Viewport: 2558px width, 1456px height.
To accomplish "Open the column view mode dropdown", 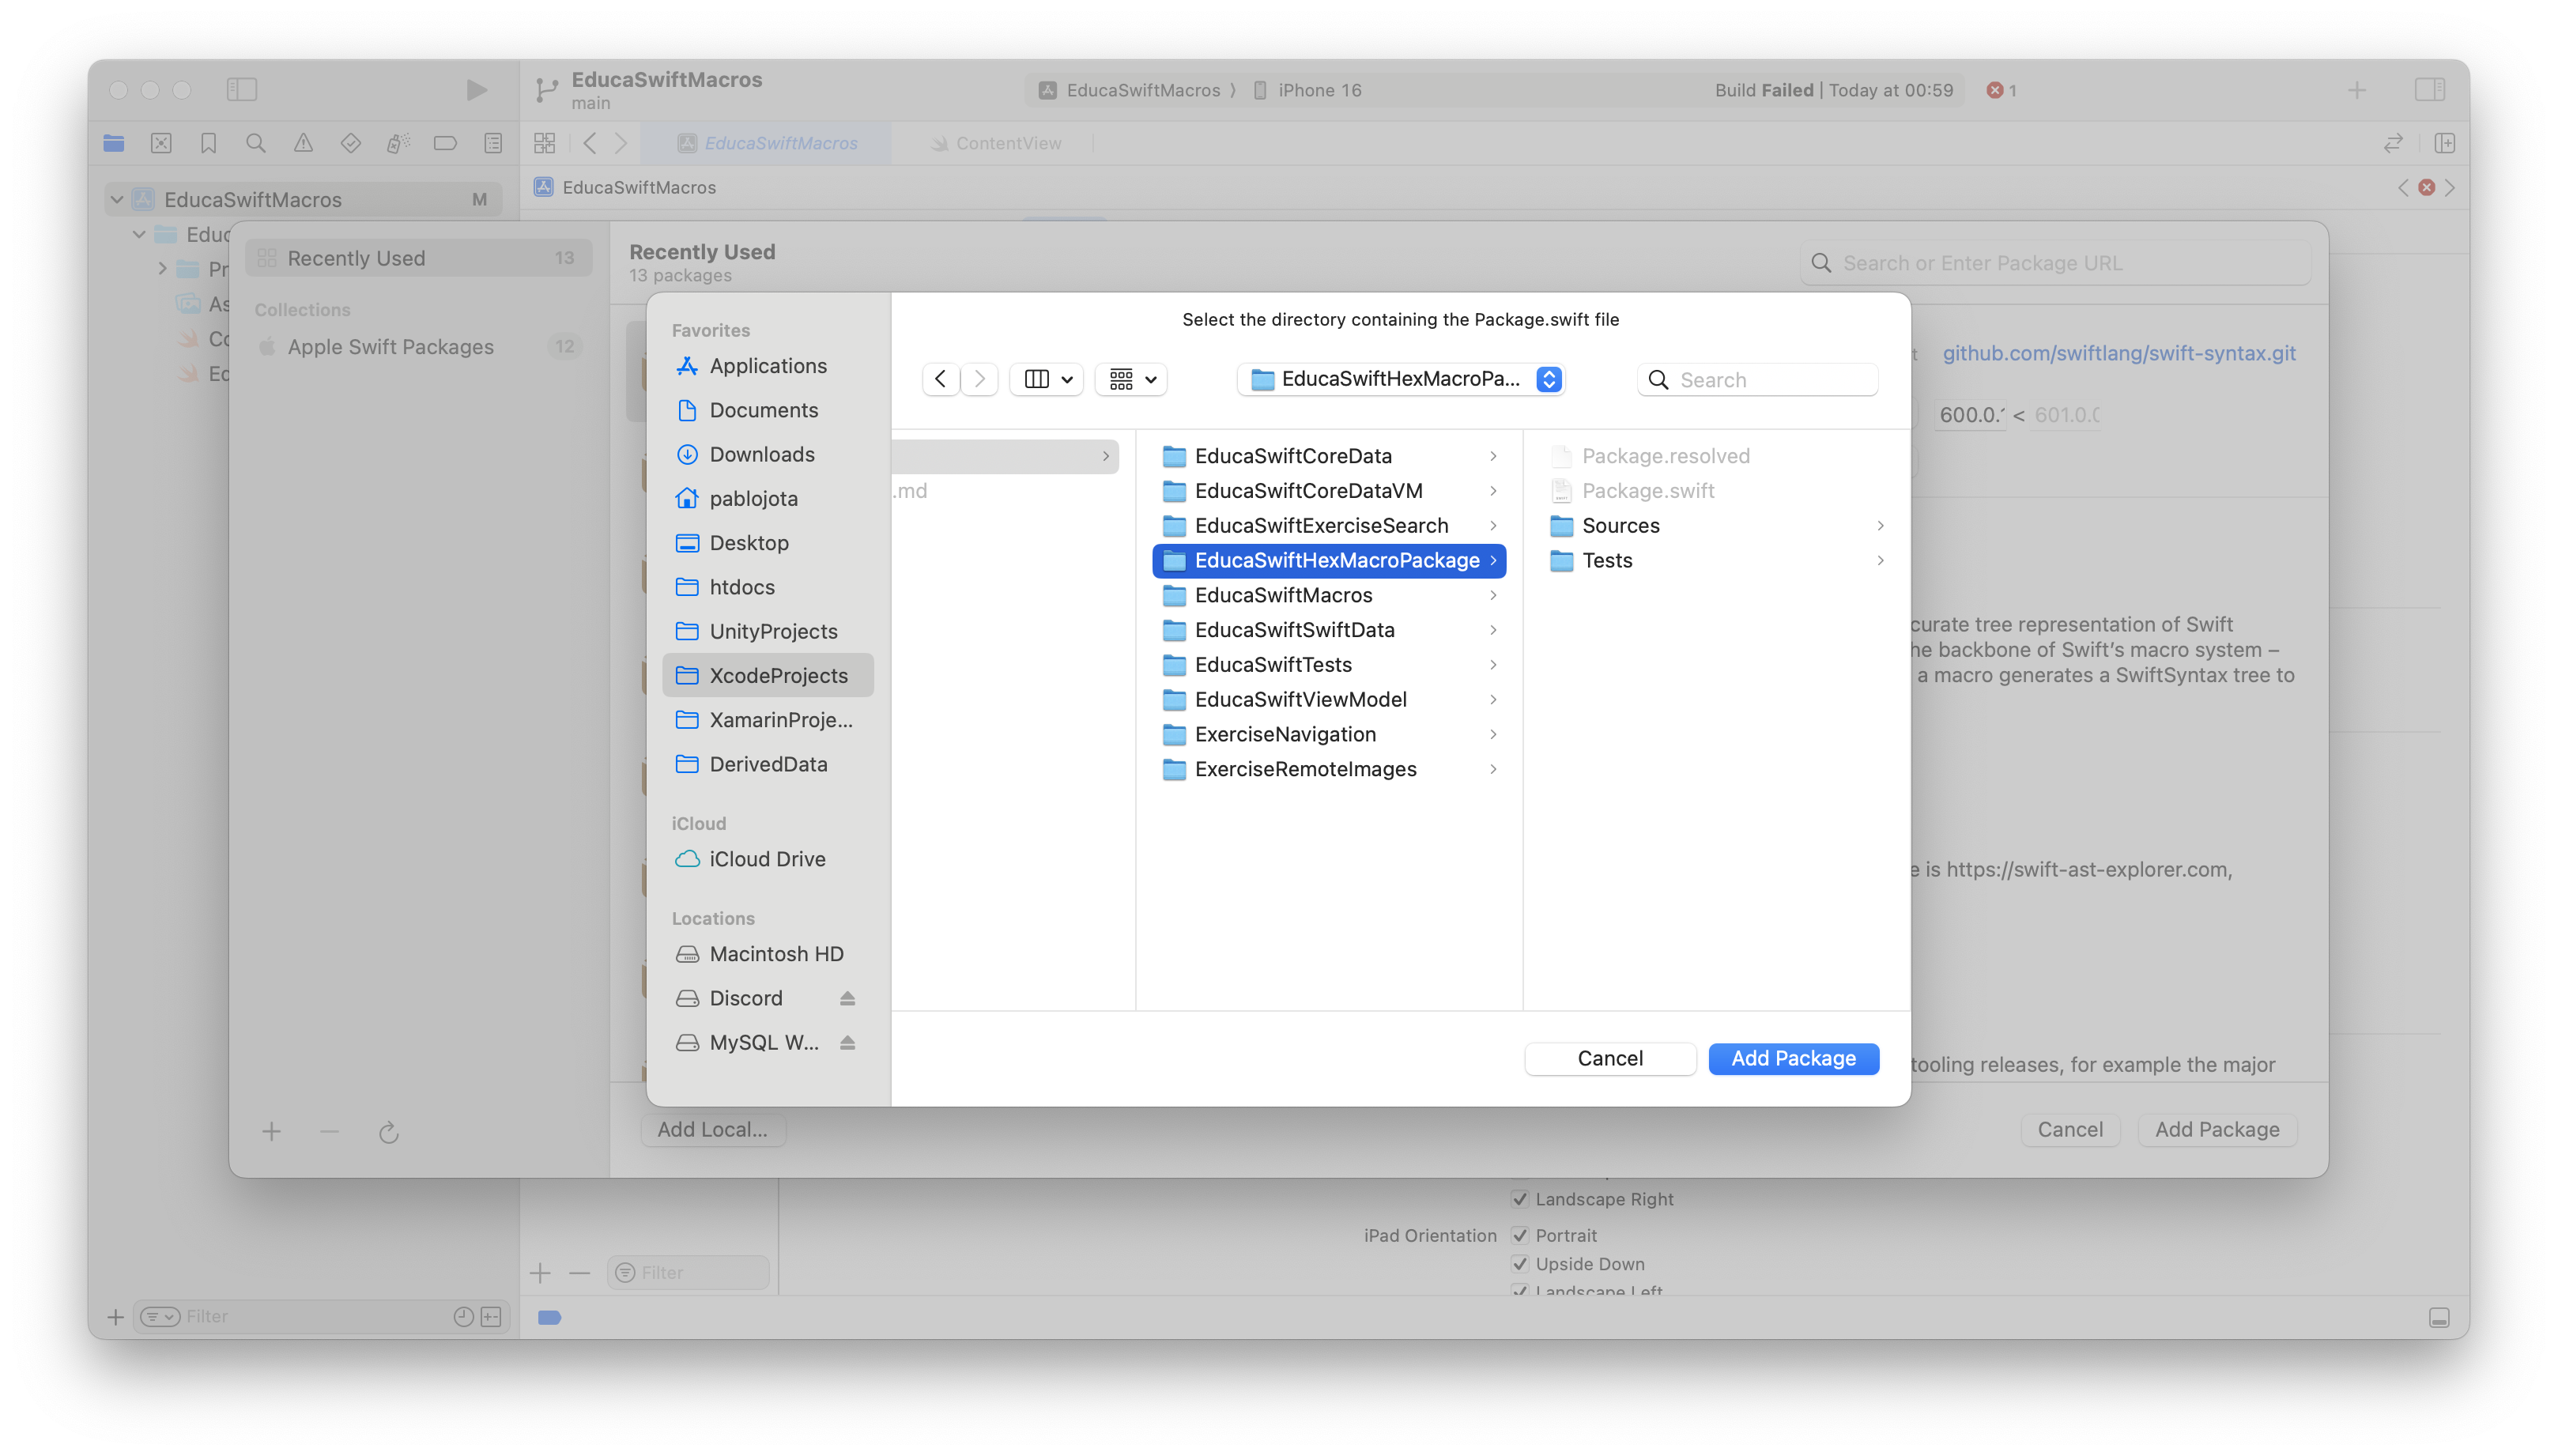I will (1047, 379).
